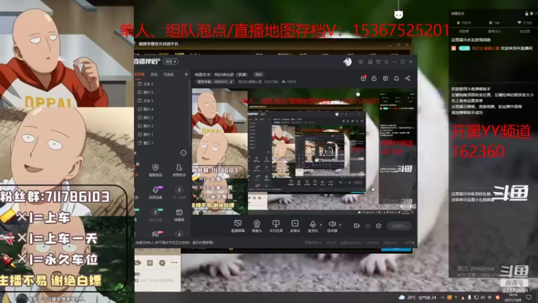Click the 修改 button next to the title
This screenshot has height=303, width=538.
[x=259, y=75]
